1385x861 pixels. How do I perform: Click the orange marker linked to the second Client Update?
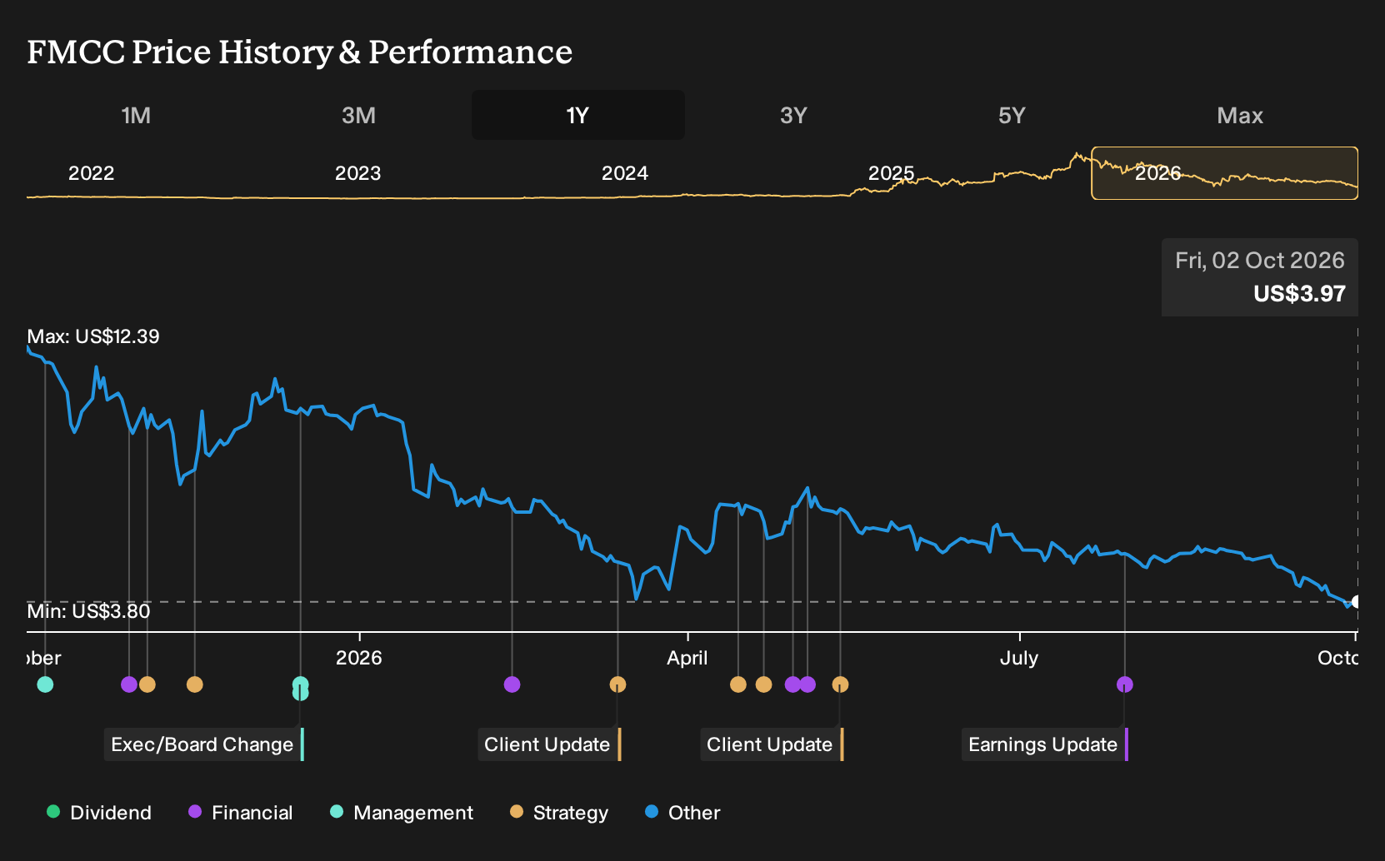(x=840, y=684)
